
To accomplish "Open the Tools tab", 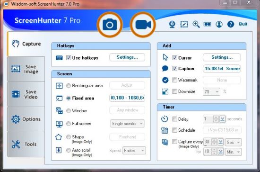I will tap(26, 144).
